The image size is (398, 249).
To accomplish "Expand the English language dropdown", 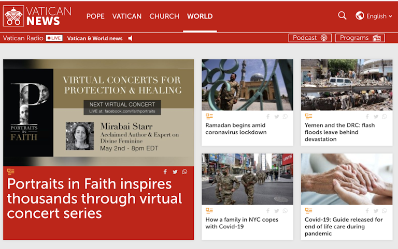I will coord(379,16).
